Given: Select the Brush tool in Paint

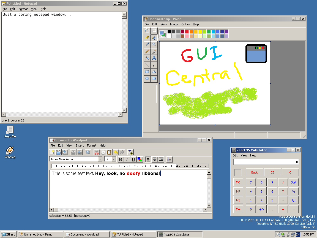Looking at the screenshot, I should point(154,52).
